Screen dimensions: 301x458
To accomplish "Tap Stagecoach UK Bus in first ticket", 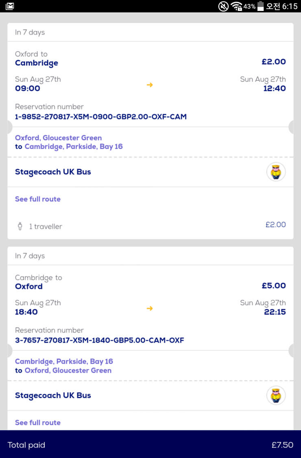I will click(x=53, y=172).
